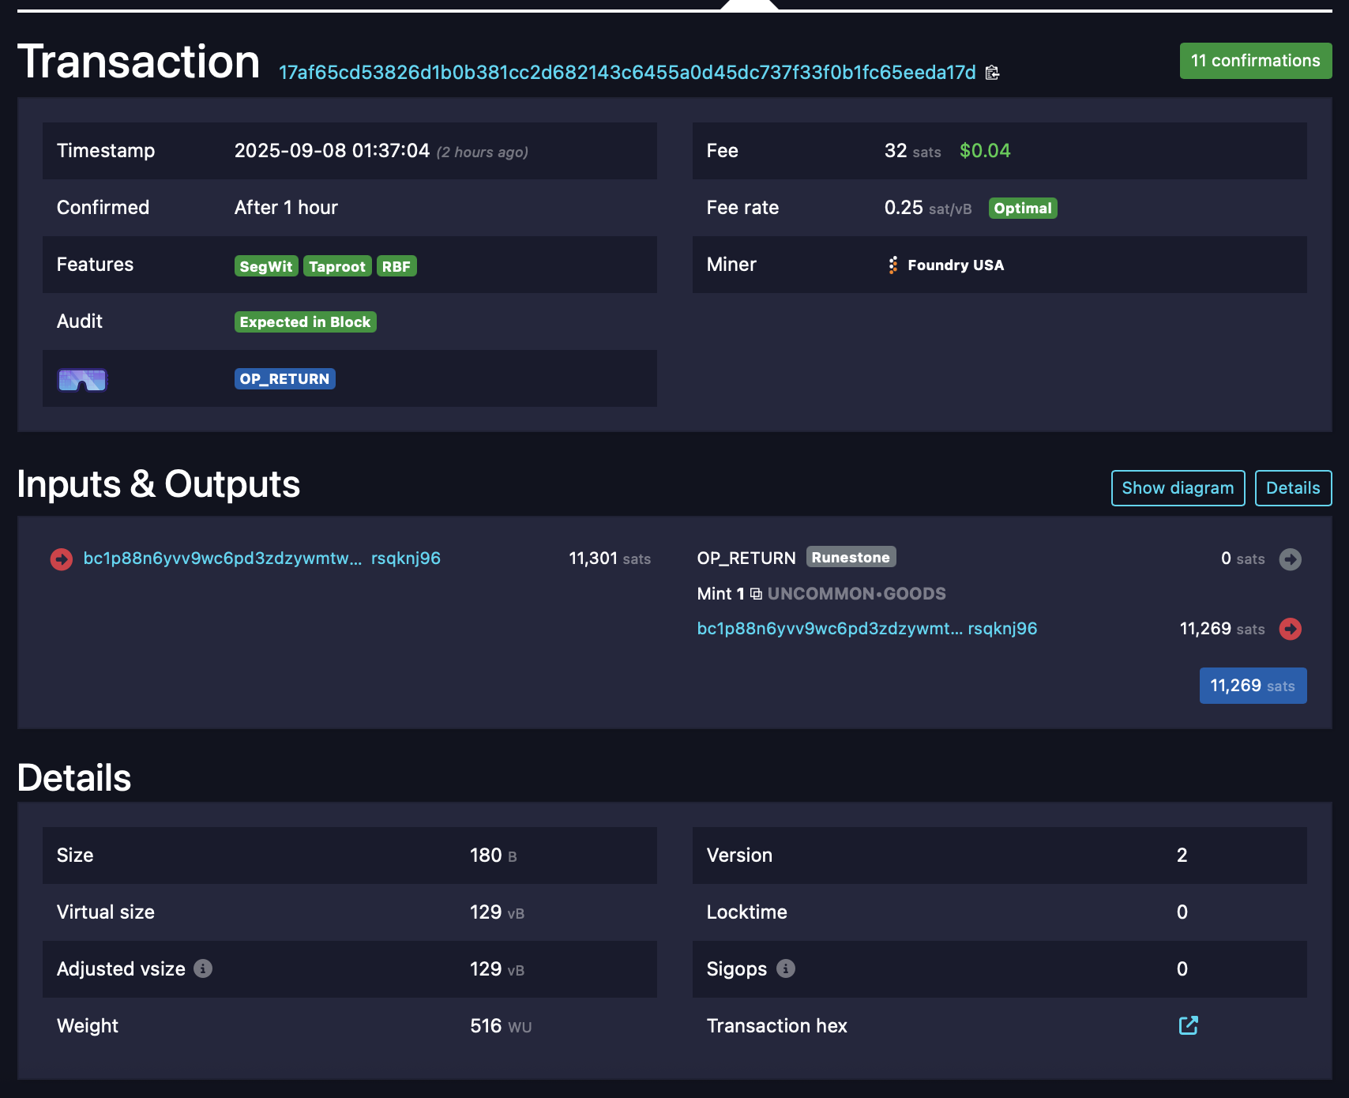
Task: Click the Virtual size value '129 vB'
Action: pyautogui.click(x=497, y=912)
